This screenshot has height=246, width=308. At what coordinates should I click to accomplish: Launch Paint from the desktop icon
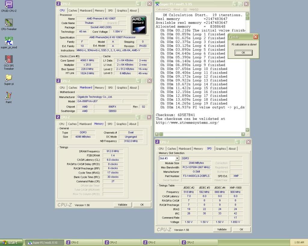coord(9,96)
